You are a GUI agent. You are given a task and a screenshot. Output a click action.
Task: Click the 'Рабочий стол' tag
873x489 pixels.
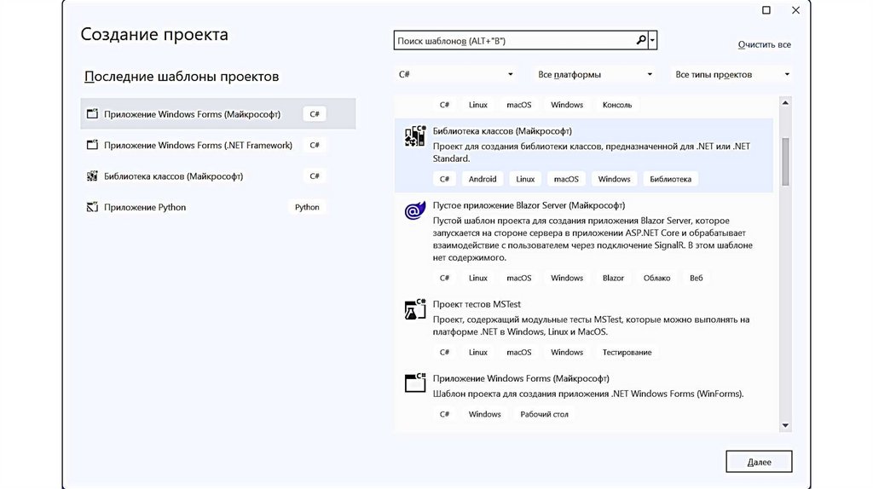click(x=545, y=414)
